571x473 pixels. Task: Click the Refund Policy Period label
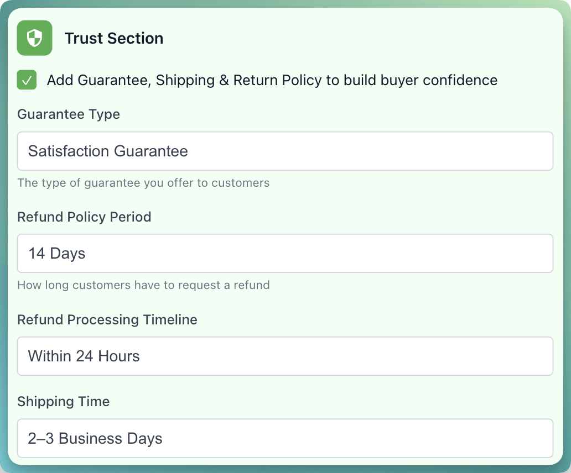coord(84,217)
